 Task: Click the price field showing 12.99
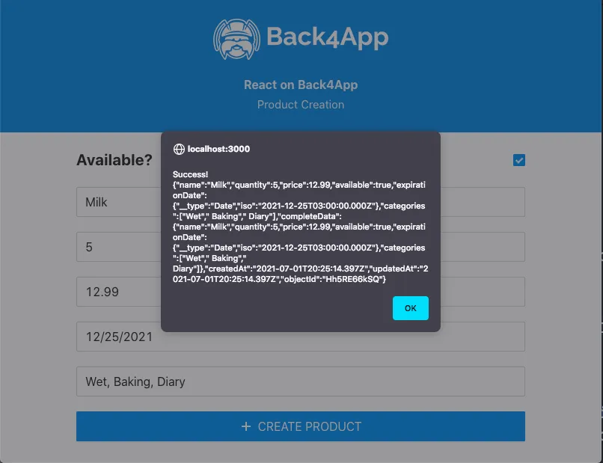coord(300,292)
